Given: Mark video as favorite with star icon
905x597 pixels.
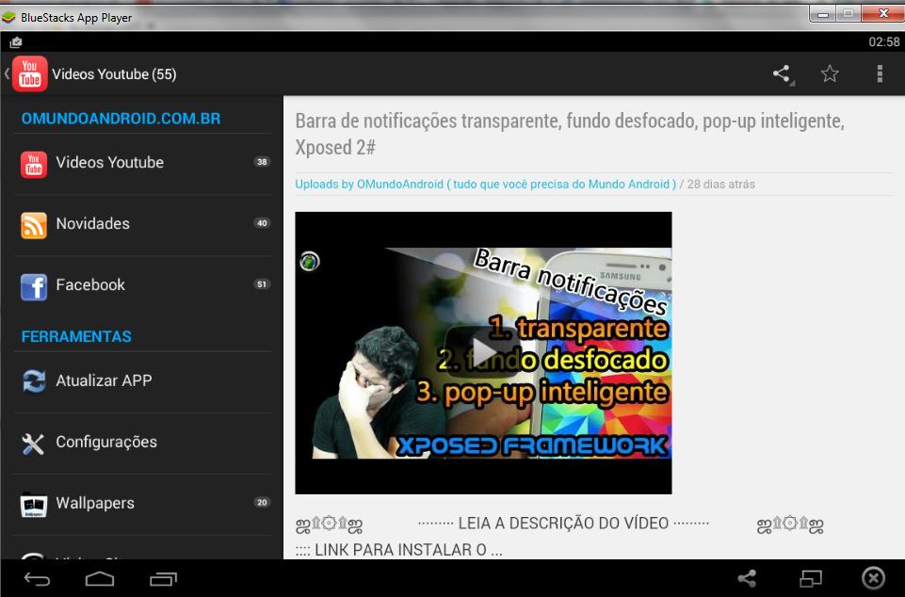Looking at the screenshot, I should pos(830,73).
